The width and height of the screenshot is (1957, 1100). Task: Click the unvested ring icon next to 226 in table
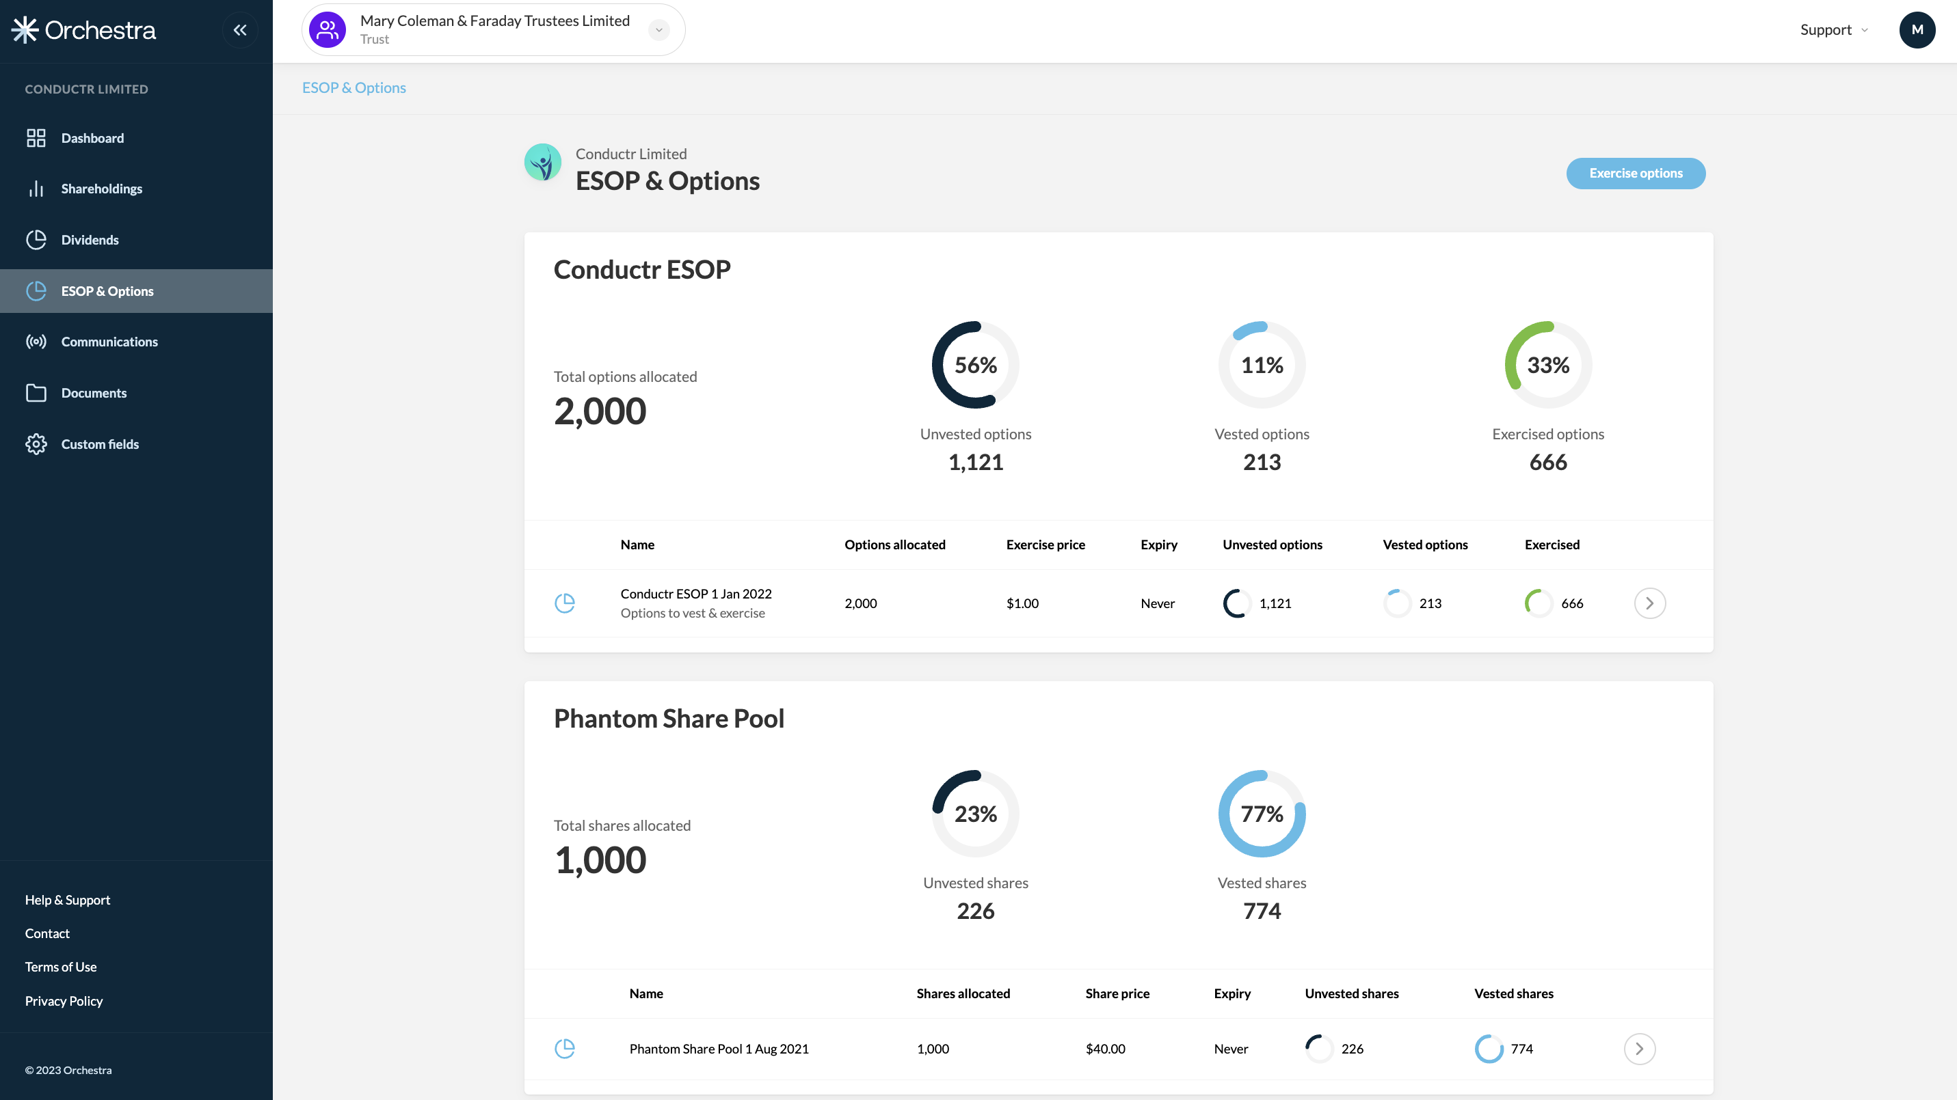pyautogui.click(x=1320, y=1049)
